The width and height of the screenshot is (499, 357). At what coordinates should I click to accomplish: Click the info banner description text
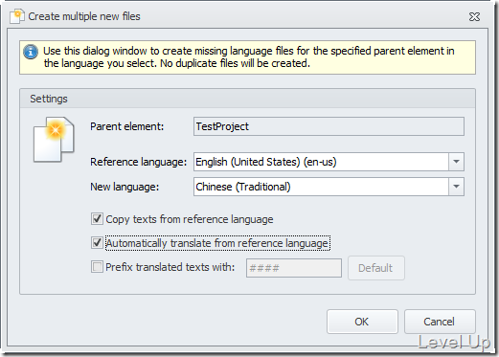[x=249, y=57]
